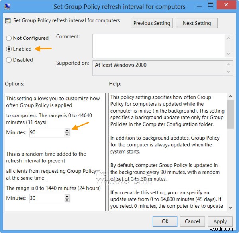
Task: Click the Apply button
Action: (220, 221)
